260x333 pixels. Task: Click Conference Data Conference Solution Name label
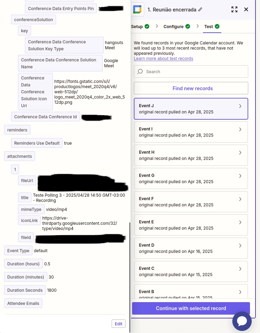[61, 63]
